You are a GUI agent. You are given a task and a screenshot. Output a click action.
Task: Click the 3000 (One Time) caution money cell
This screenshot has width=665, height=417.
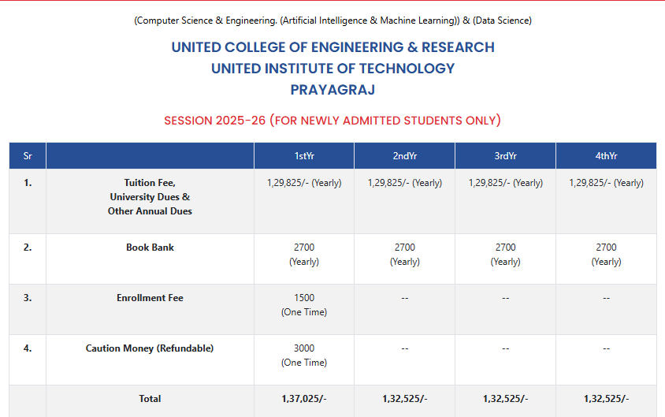coord(304,356)
